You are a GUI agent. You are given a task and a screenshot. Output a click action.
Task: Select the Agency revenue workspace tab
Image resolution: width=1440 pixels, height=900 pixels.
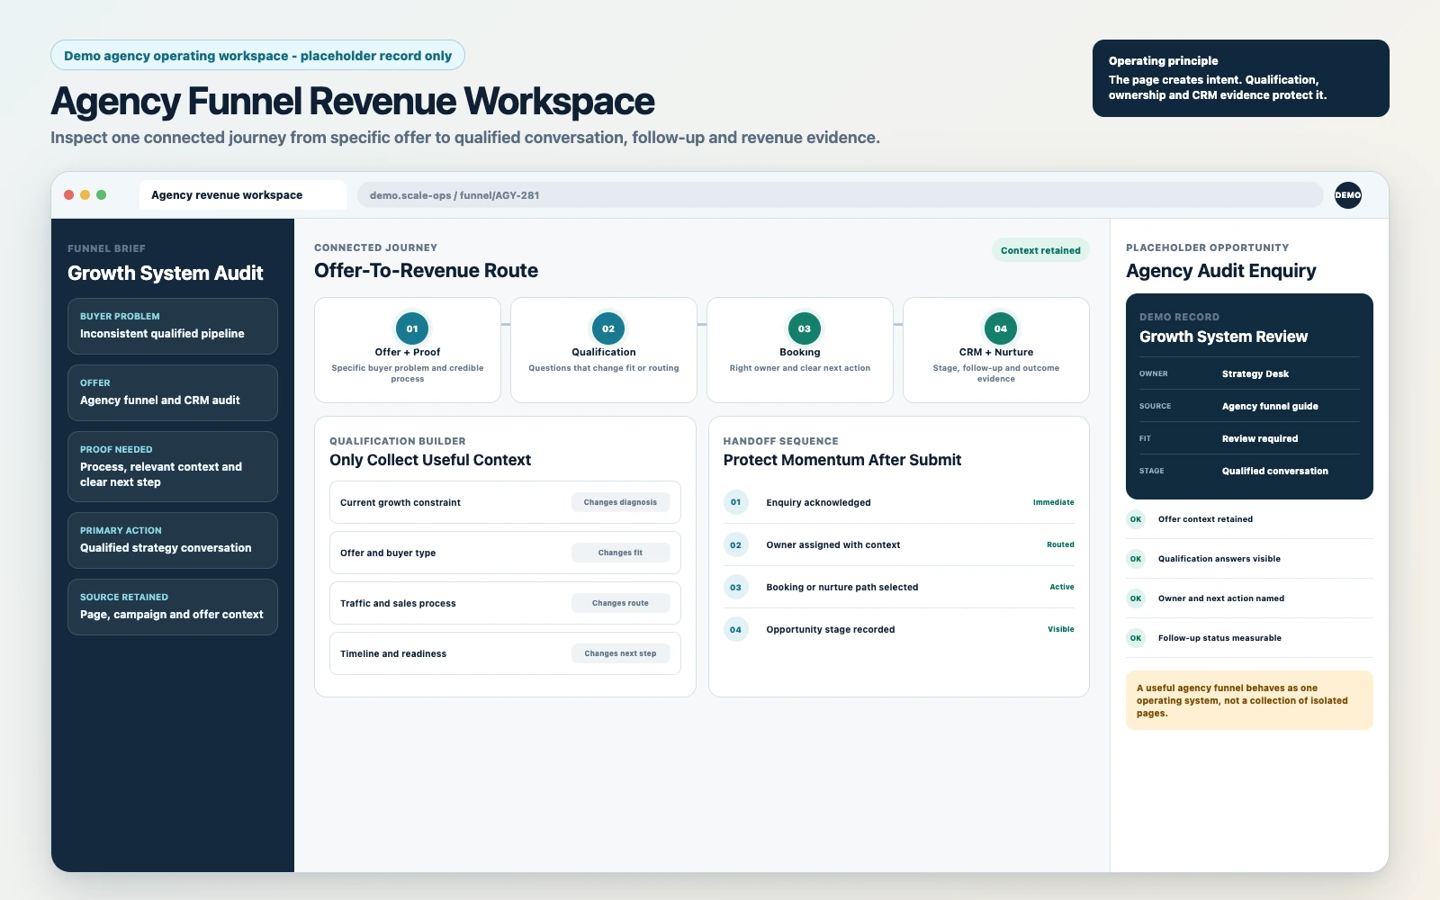tap(243, 195)
